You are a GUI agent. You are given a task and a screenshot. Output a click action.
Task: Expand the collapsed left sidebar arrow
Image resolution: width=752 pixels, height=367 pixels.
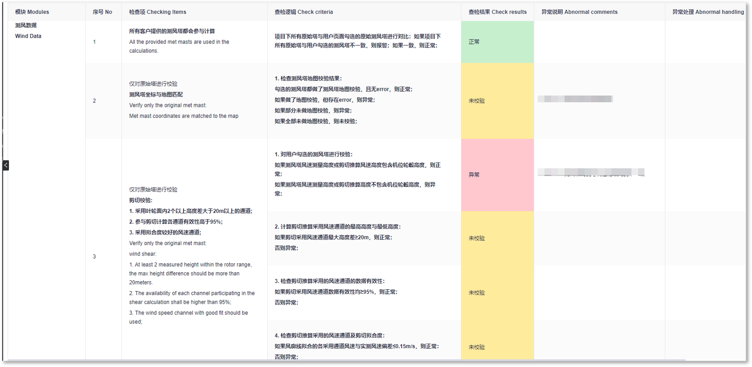(x=5, y=165)
